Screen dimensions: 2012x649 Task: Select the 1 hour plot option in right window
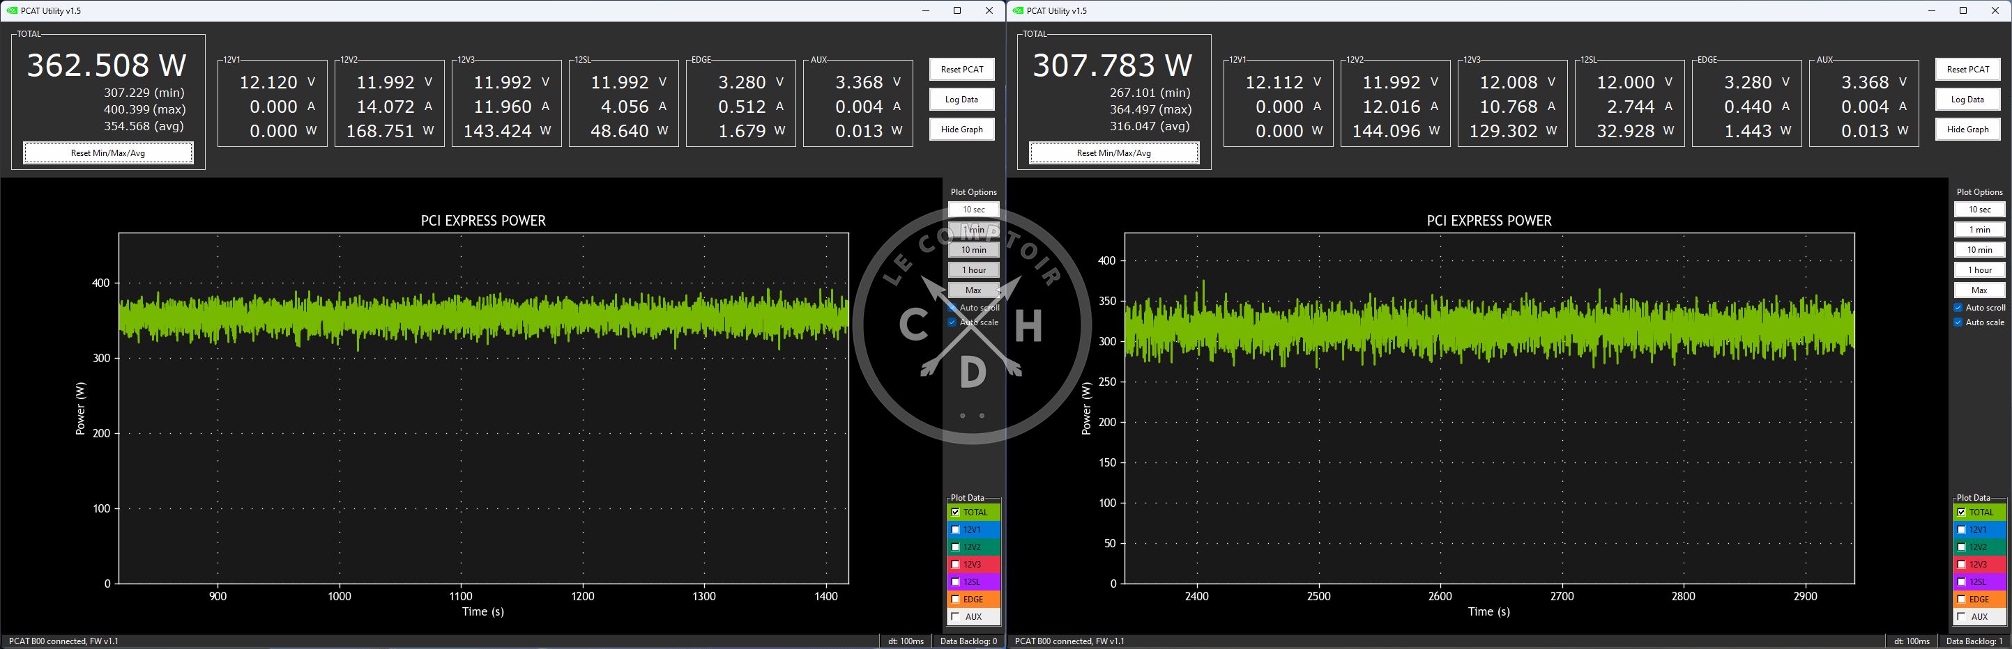point(1979,270)
